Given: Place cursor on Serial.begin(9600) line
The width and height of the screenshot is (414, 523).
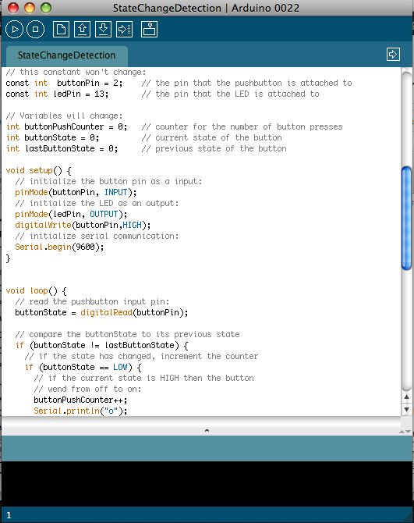Looking at the screenshot, I should pyautogui.click(x=59, y=247).
